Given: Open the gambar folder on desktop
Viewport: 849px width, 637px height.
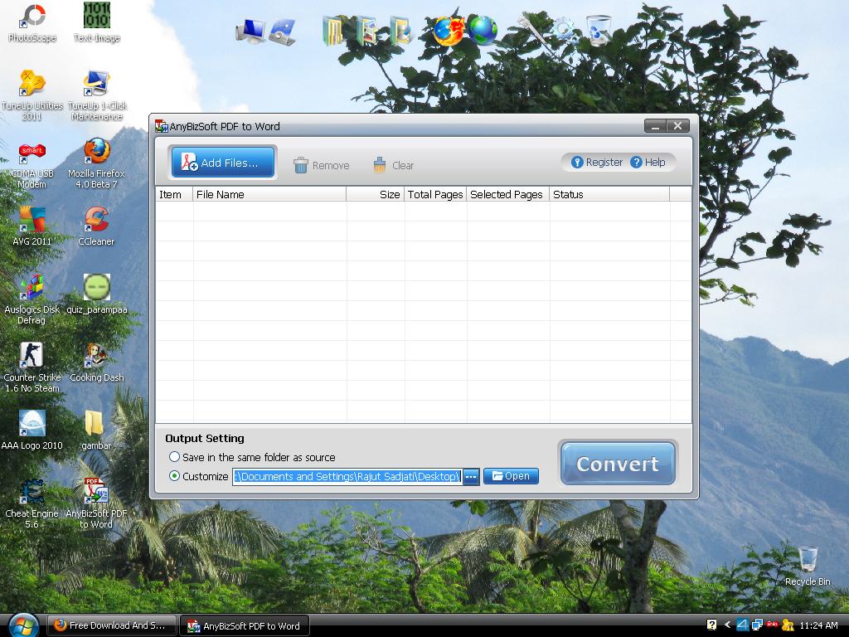Looking at the screenshot, I should [x=96, y=430].
